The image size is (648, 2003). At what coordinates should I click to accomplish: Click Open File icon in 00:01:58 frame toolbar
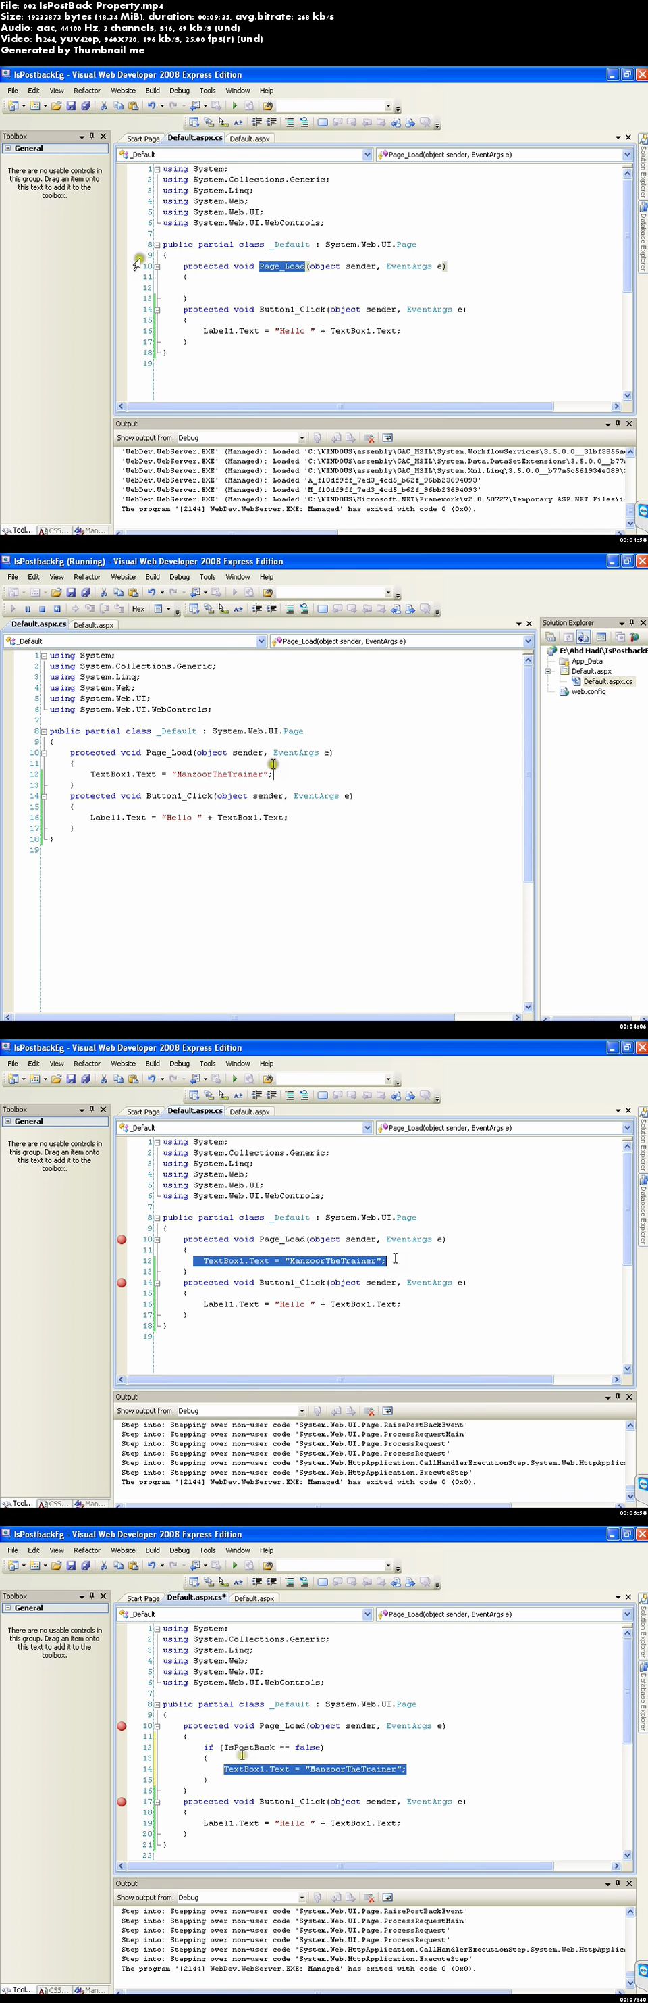pos(56,105)
